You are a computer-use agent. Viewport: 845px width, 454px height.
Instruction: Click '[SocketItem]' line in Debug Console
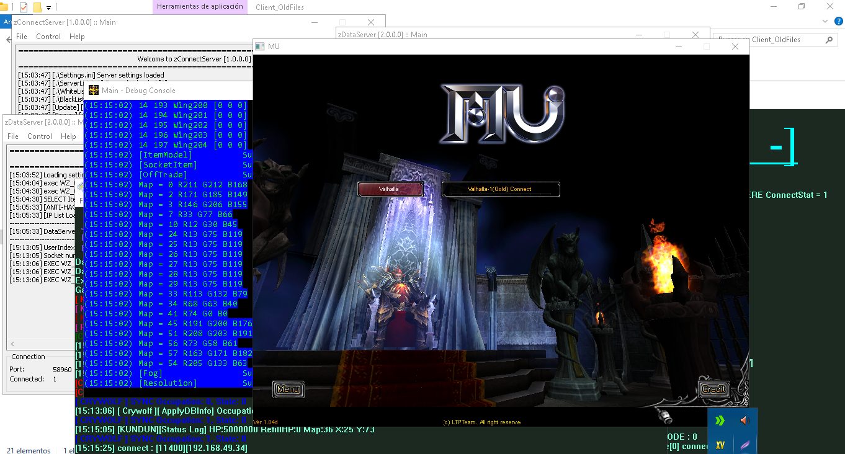pyautogui.click(x=168, y=165)
